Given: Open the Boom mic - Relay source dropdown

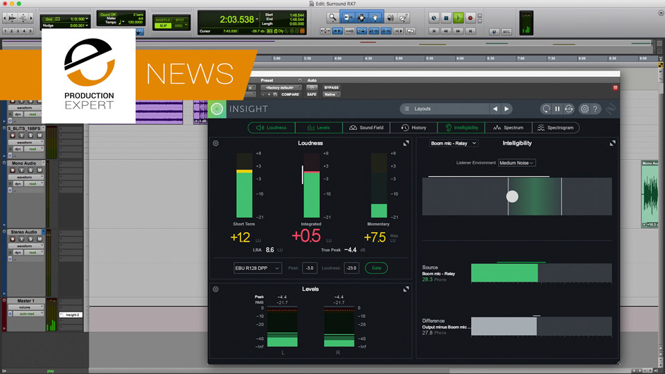Looking at the screenshot, I should pyautogui.click(x=453, y=143).
